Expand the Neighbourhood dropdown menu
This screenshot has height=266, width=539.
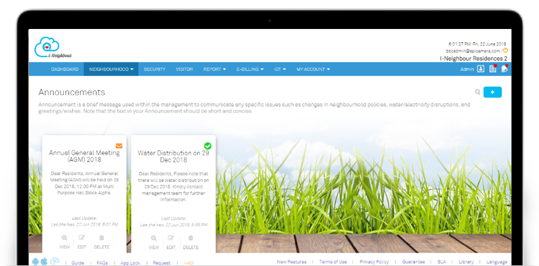(111, 69)
